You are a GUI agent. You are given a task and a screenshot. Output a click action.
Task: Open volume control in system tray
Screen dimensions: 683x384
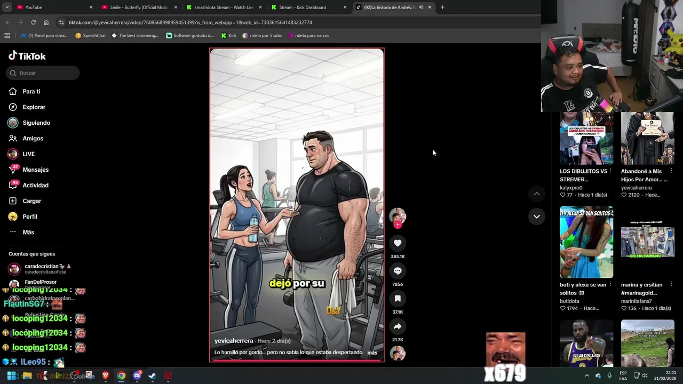[x=645, y=376]
